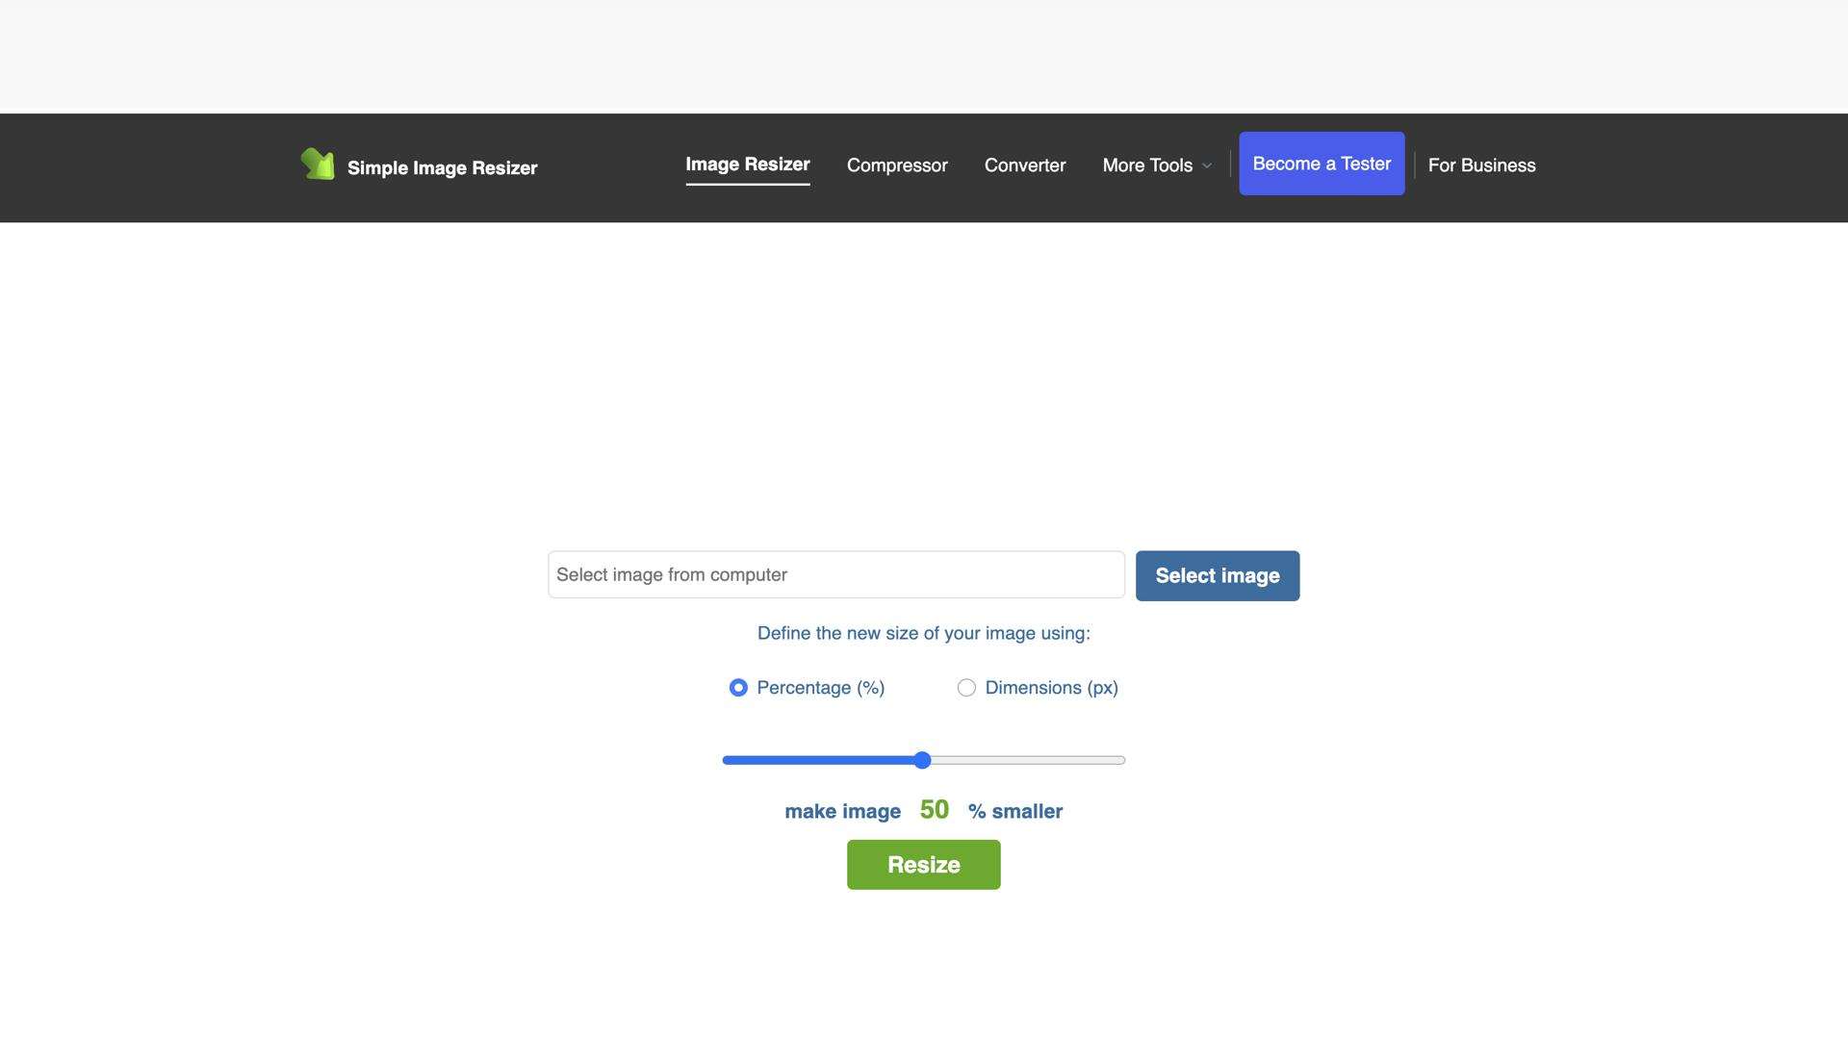Viewport: 1848px width, 1039px height.
Task: Open the More Tools menu
Action: [1146, 165]
